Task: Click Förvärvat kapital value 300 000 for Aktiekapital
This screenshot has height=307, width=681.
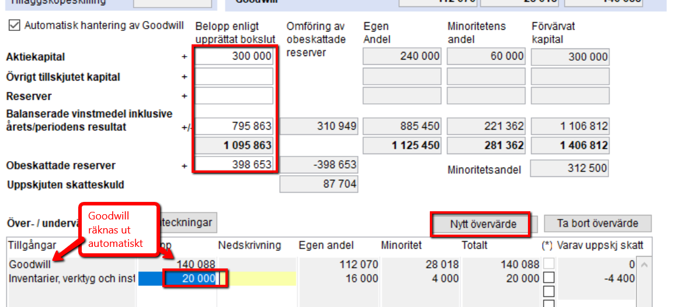Action: click(570, 57)
